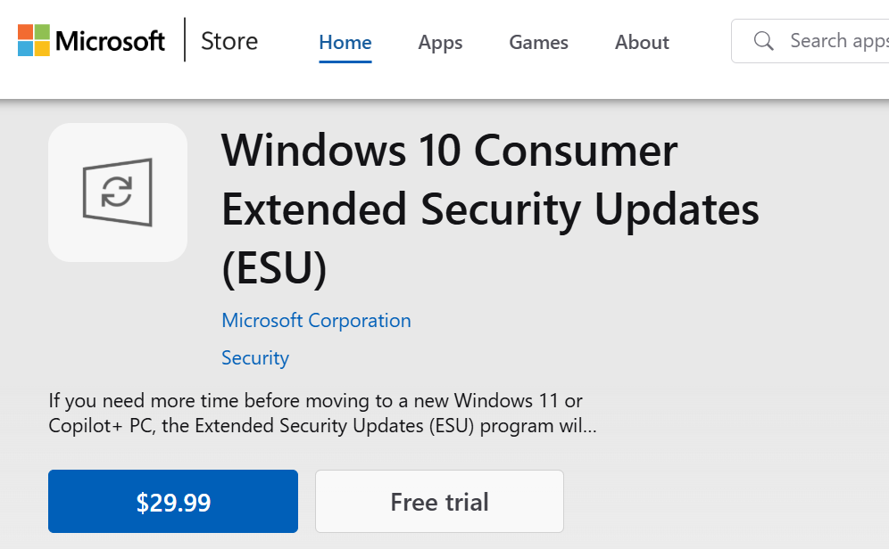The width and height of the screenshot is (889, 549).
Task: Open the Security category link
Action: (255, 357)
